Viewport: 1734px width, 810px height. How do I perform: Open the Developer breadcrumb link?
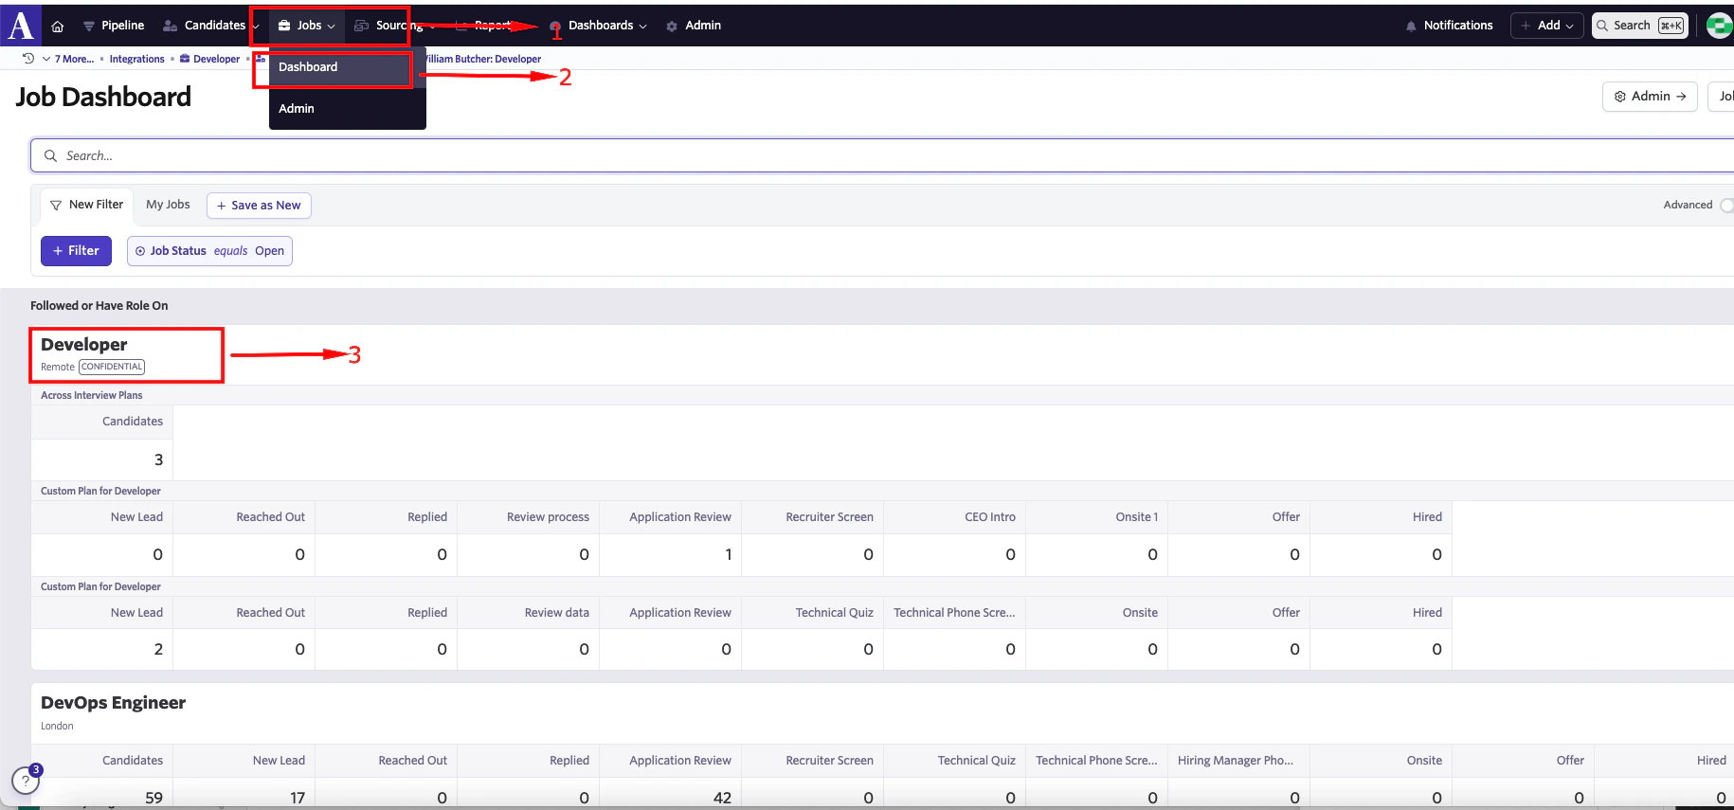[209, 59]
